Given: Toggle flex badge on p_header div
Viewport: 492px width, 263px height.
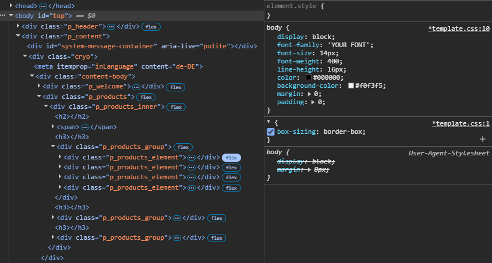Looking at the screenshot, I should tap(151, 27).
